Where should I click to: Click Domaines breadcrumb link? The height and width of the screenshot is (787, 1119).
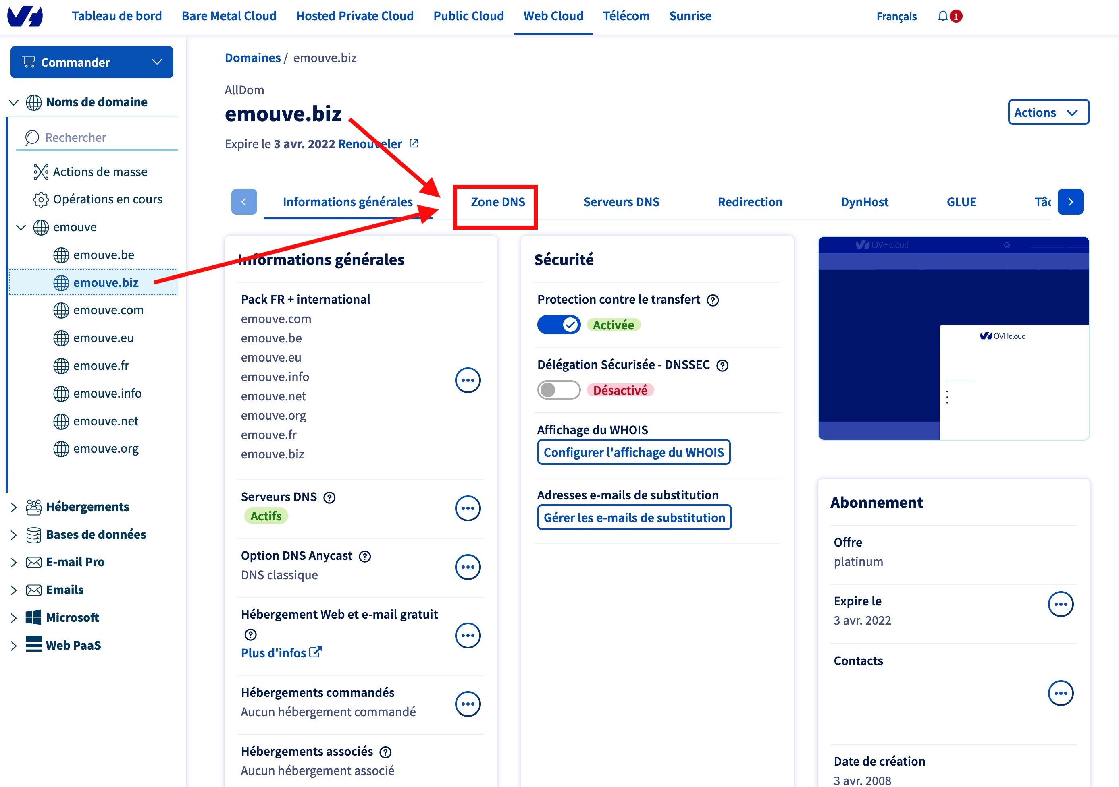pos(252,58)
